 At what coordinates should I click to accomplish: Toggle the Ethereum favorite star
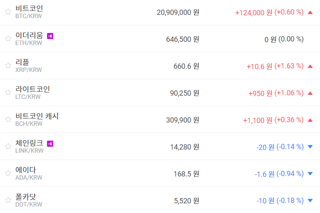8,39
